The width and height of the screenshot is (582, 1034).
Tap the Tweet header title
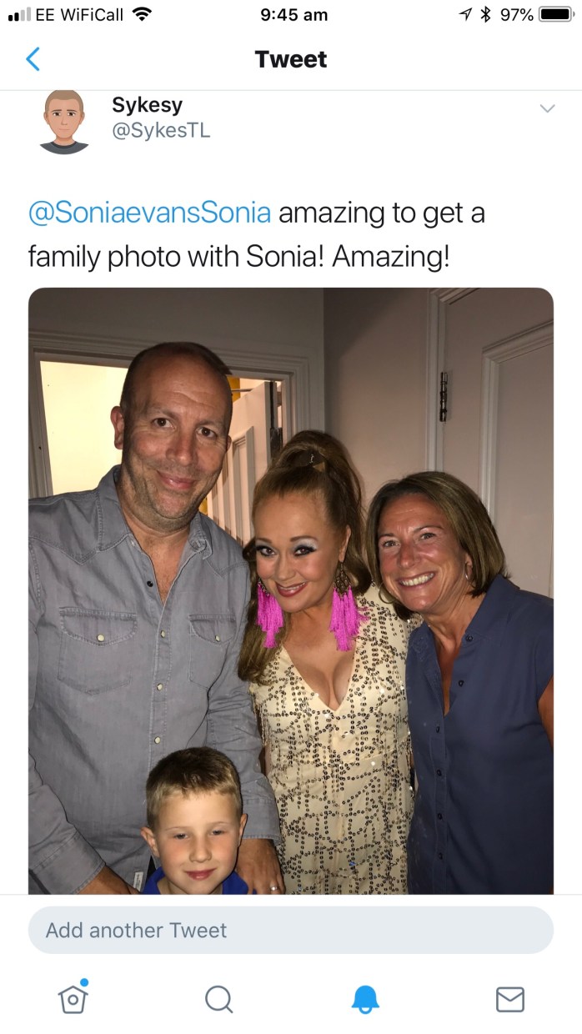(291, 59)
